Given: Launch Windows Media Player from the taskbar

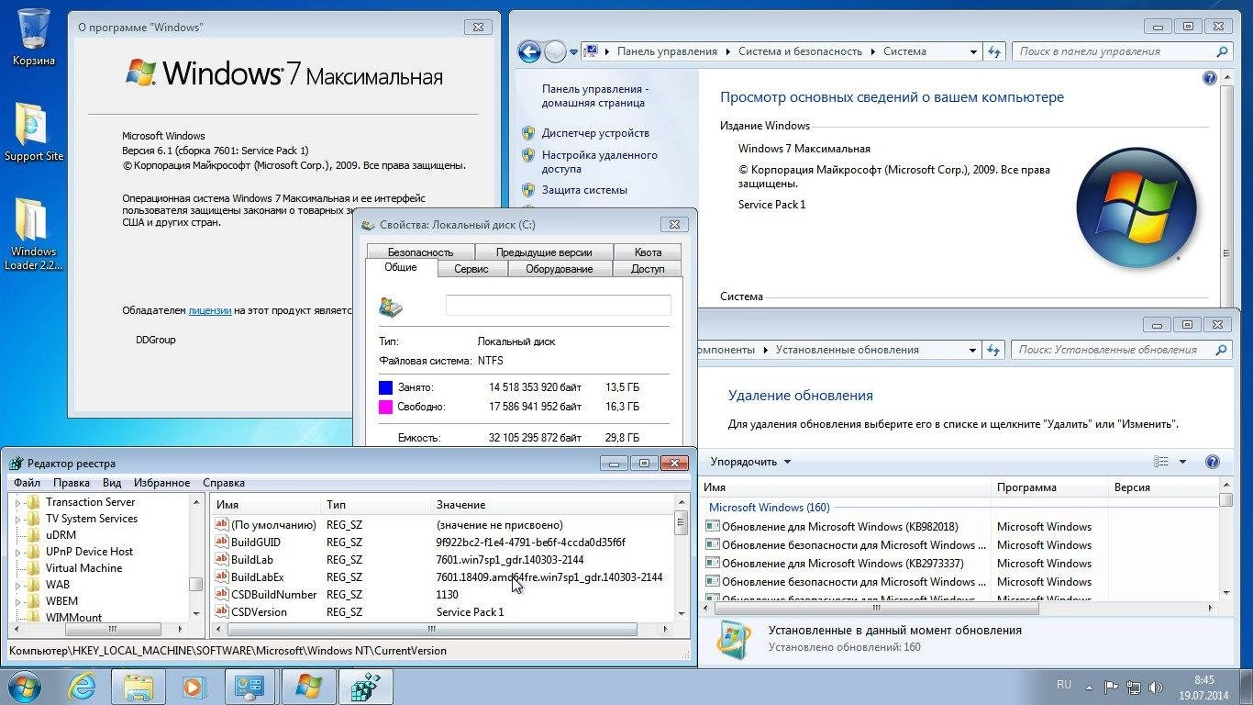Looking at the screenshot, I should [x=194, y=686].
